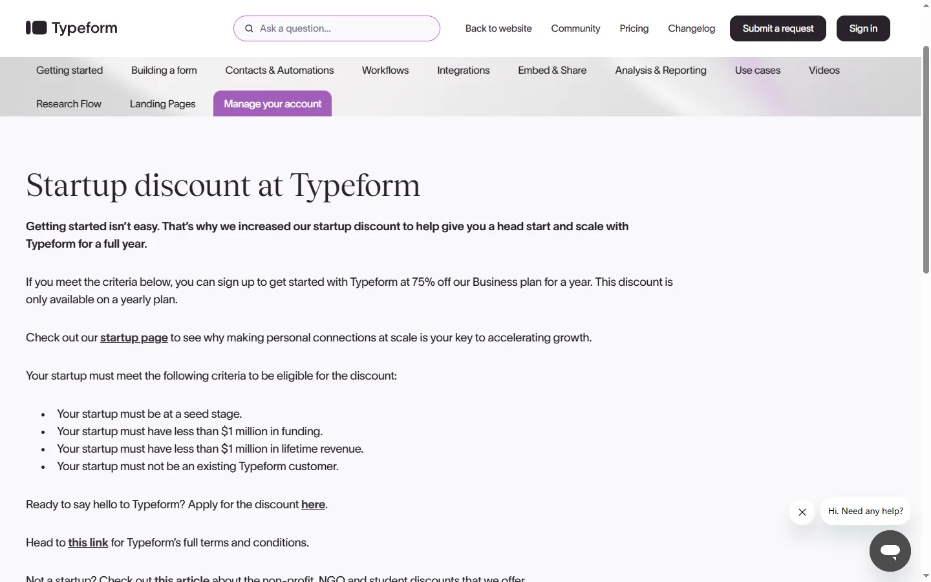931x582 pixels.
Task: Select the Manage your account tab
Action: click(x=272, y=103)
